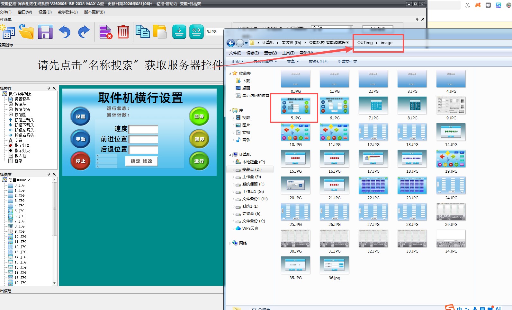Click the paste folder toolbar icon

click(x=160, y=31)
